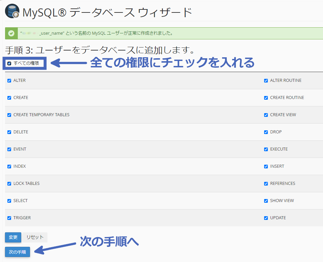Click the user created success message text
The image size is (323, 262).
pyautogui.click(x=97, y=33)
